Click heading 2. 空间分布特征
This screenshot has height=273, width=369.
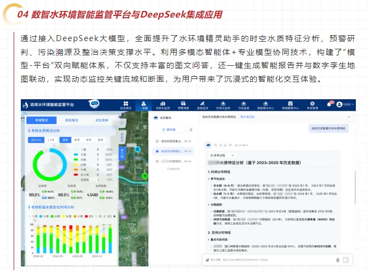point(219,232)
